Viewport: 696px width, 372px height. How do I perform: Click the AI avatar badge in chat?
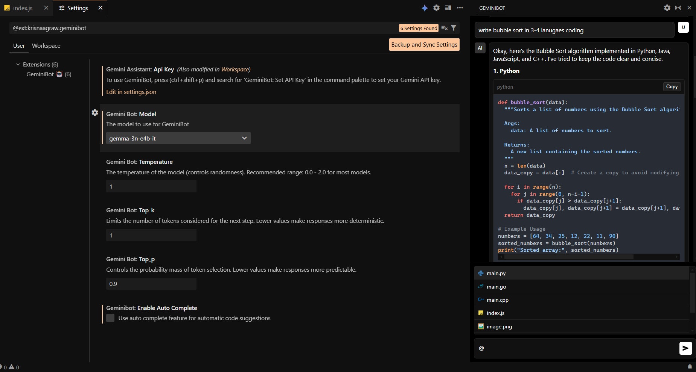(x=480, y=48)
